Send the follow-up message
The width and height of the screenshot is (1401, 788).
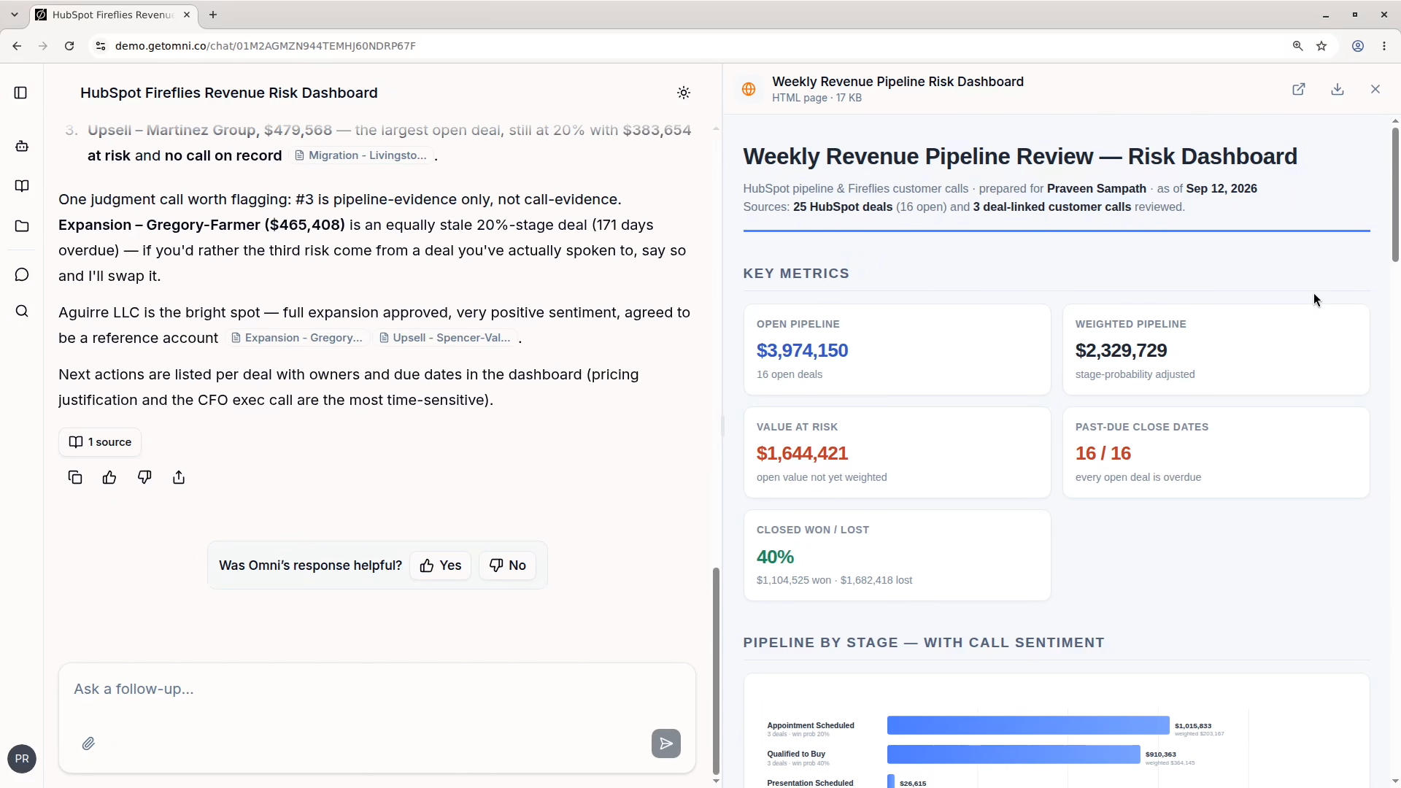(666, 743)
